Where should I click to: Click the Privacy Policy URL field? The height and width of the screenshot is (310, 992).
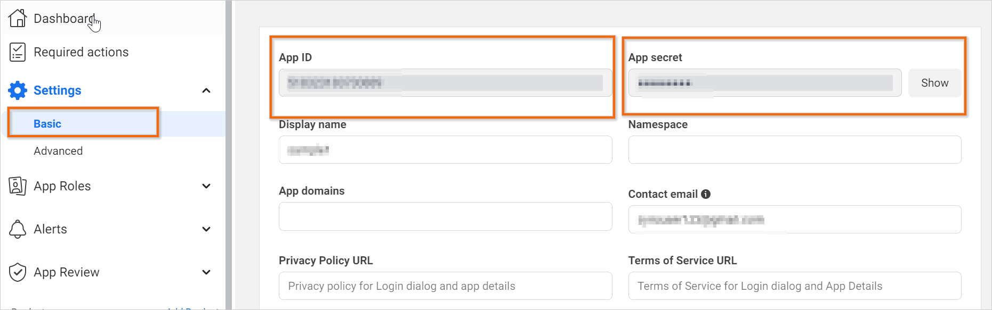pyautogui.click(x=445, y=286)
